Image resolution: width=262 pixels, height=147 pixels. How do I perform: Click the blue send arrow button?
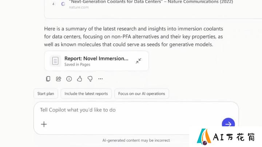[x=228, y=123]
